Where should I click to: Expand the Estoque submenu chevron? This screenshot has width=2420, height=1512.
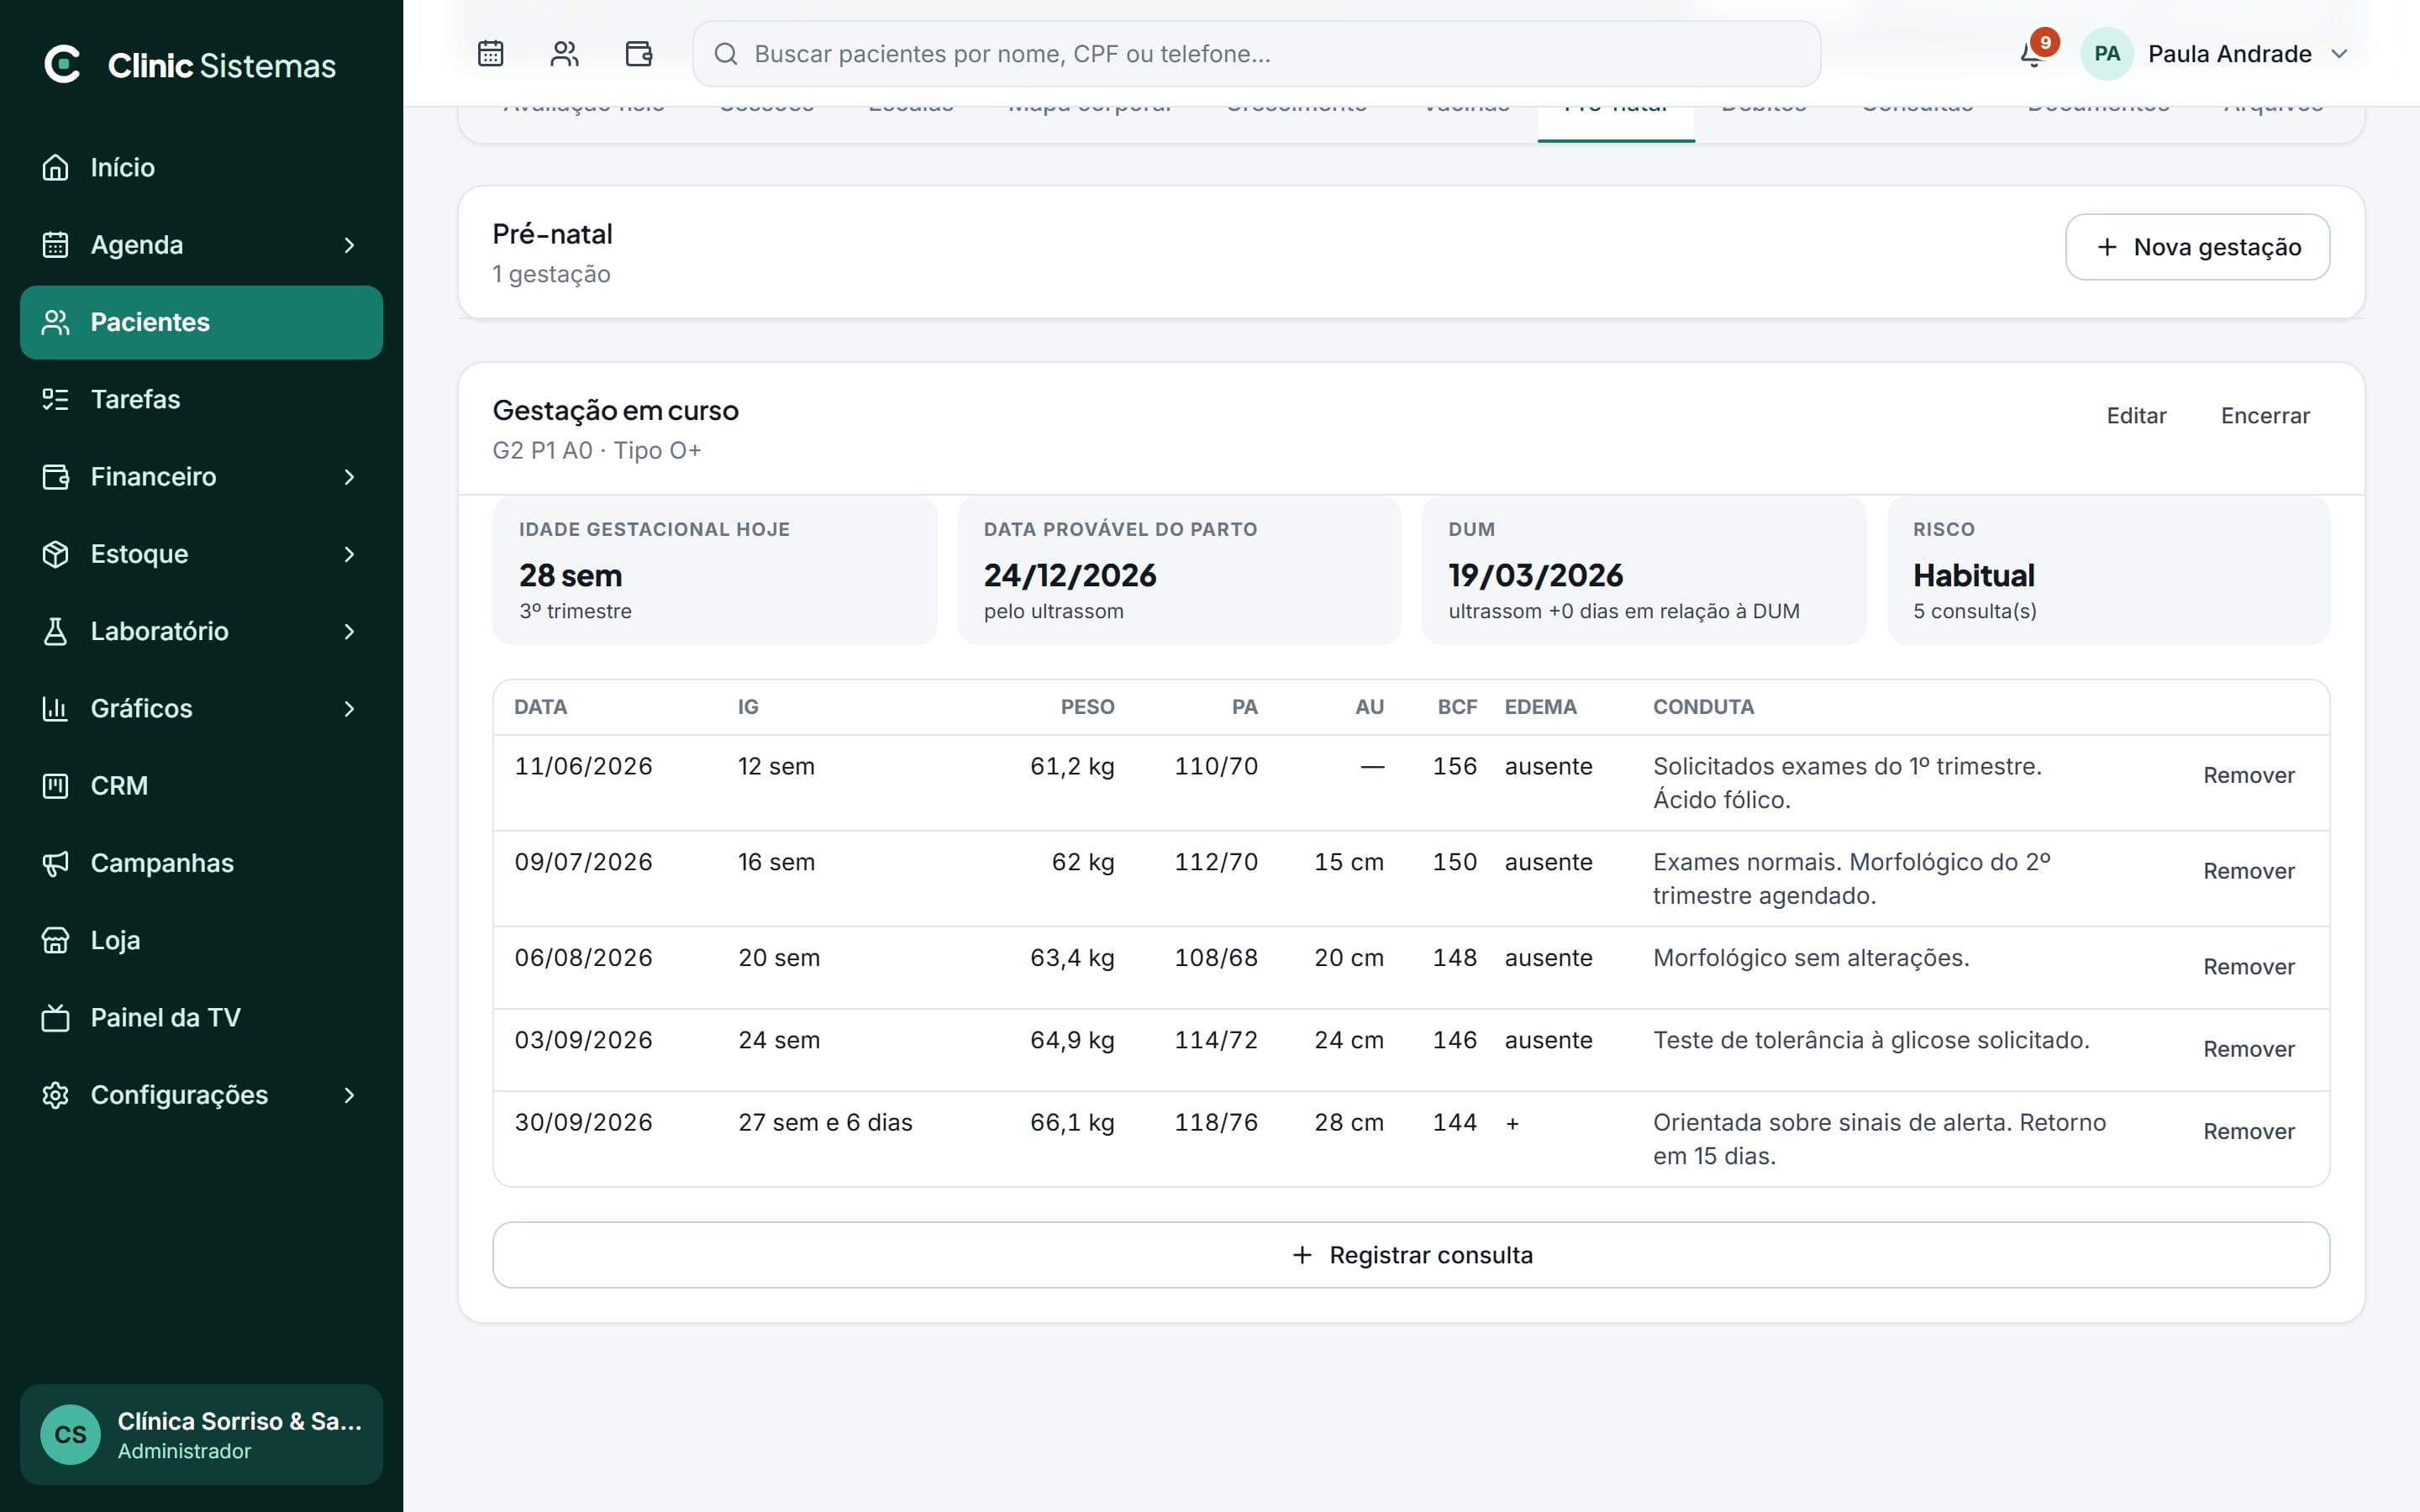click(x=349, y=554)
